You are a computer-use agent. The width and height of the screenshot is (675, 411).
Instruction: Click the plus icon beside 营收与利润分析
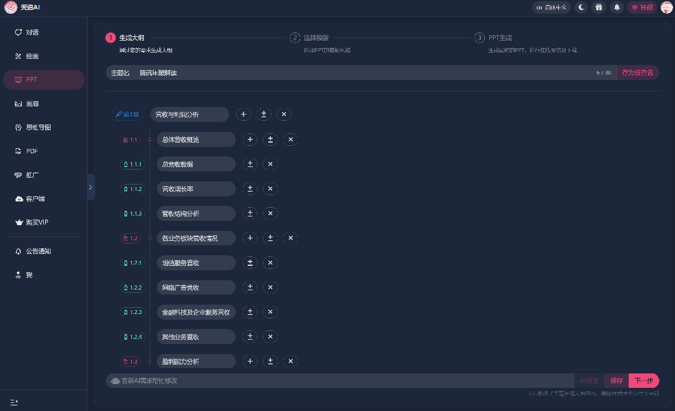pyautogui.click(x=243, y=114)
